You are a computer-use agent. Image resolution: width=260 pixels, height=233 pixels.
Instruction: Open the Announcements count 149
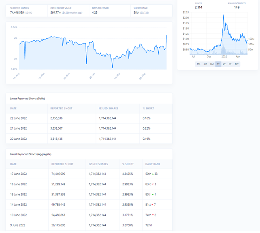[237, 7]
